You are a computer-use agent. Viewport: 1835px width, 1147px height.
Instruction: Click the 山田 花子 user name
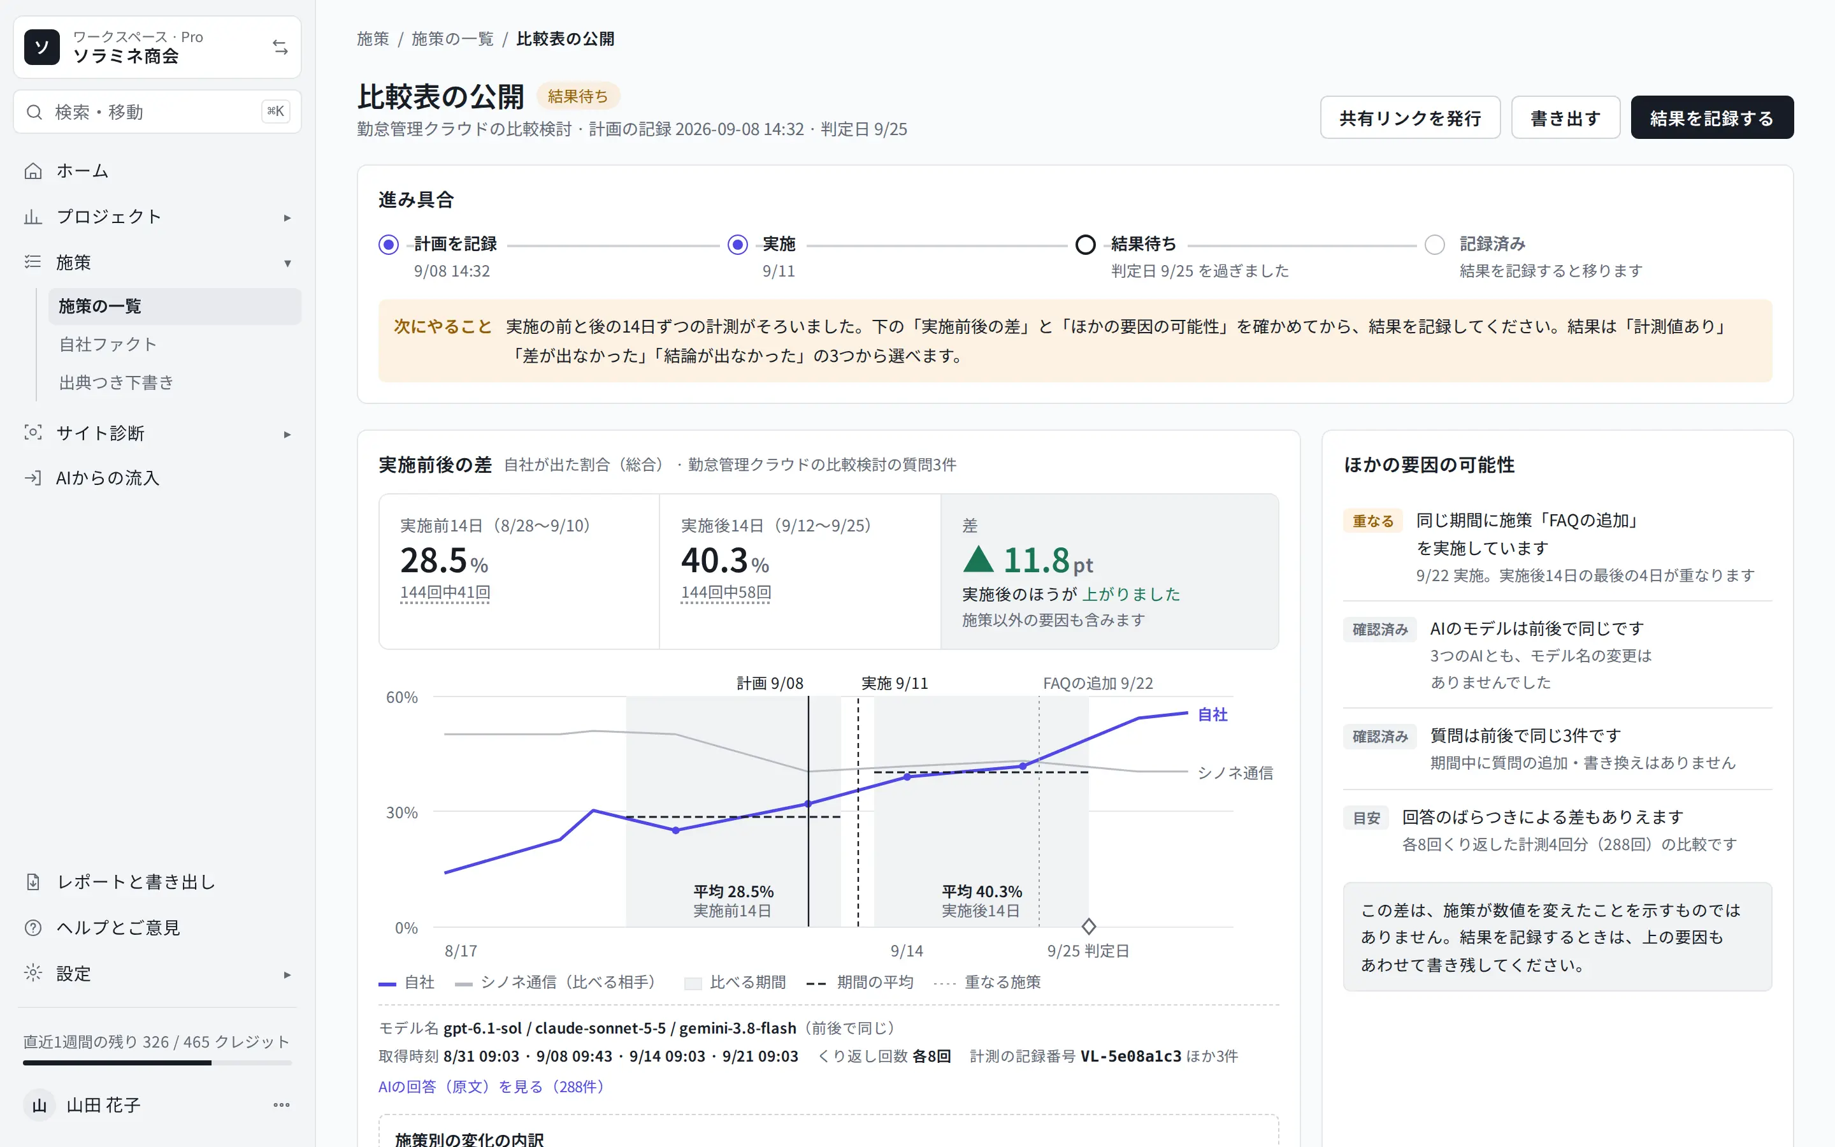(103, 1106)
